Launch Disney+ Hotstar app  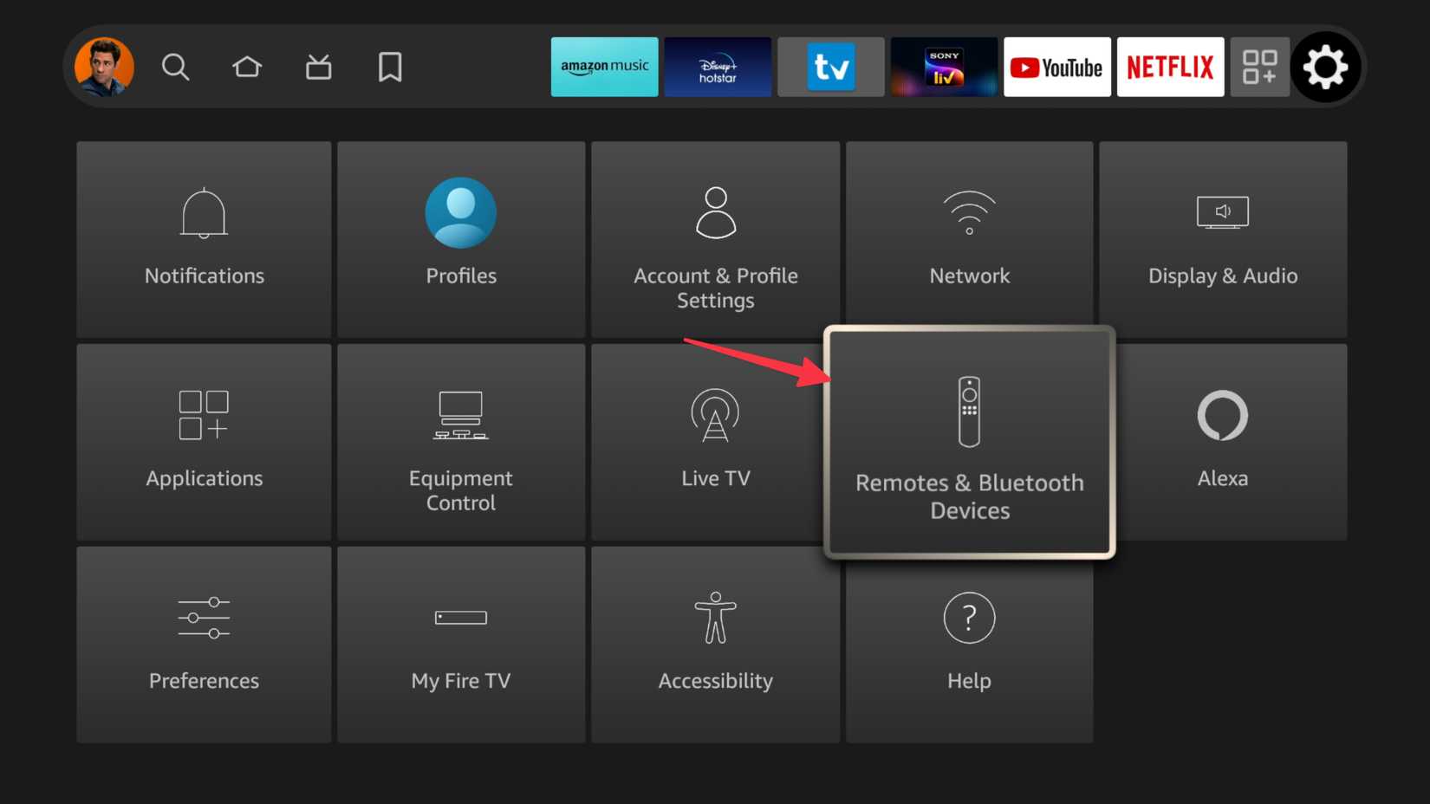pos(718,67)
